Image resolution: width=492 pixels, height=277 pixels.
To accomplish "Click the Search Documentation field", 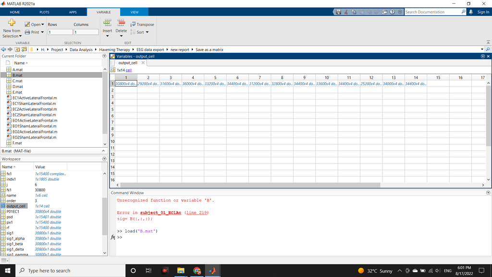I will pyautogui.click(x=432, y=12).
